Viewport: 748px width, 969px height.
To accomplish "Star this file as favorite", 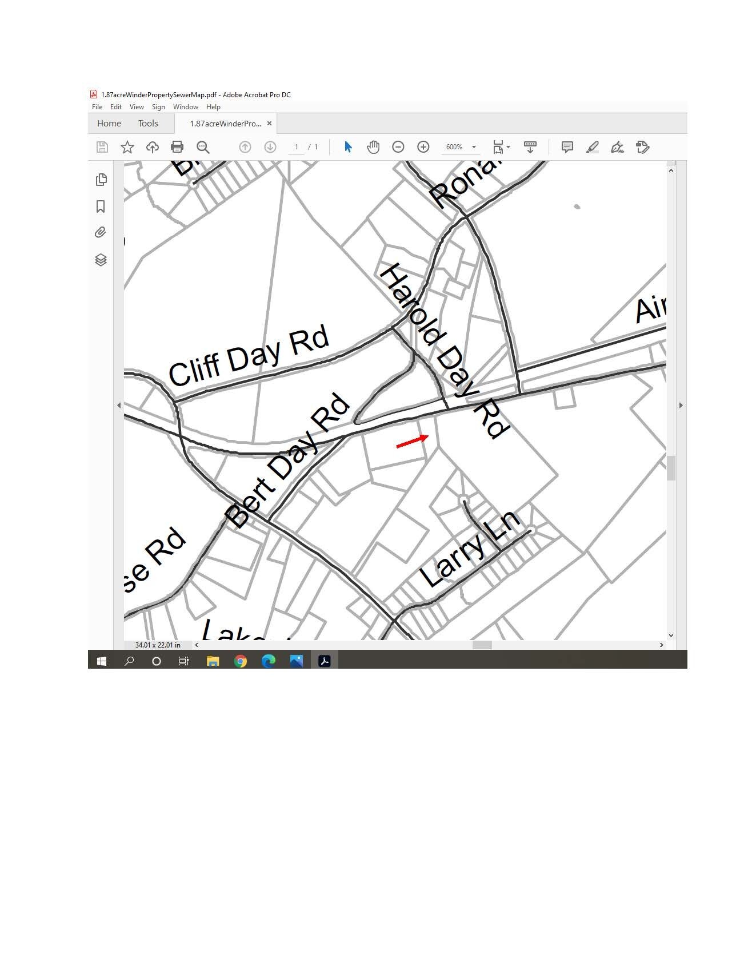I will [127, 147].
